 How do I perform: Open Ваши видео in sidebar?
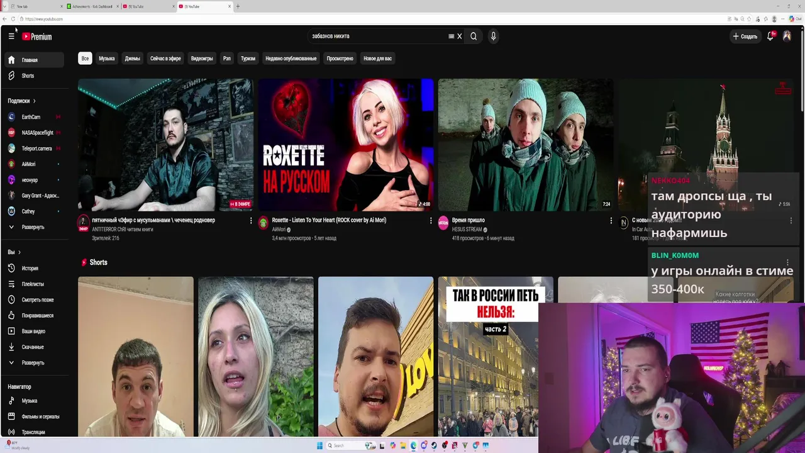pyautogui.click(x=34, y=331)
